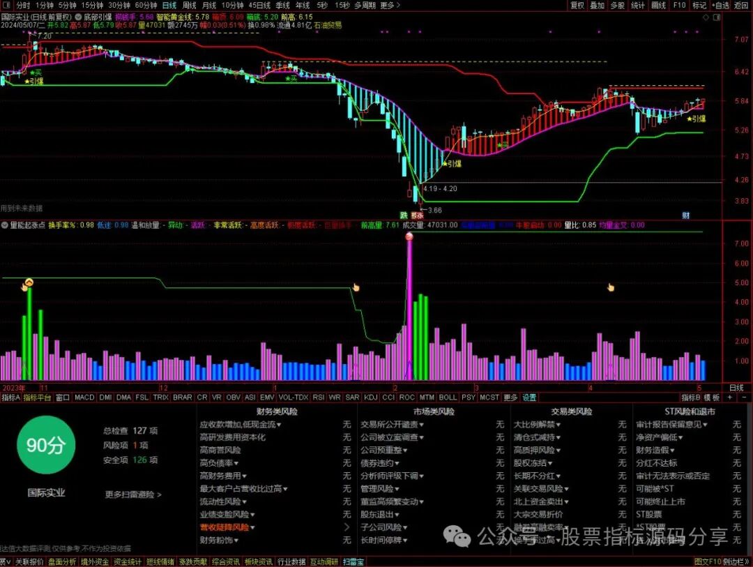This screenshot has height=567, width=753.
Task: Add stock with +自选 button
Action: 720,6
